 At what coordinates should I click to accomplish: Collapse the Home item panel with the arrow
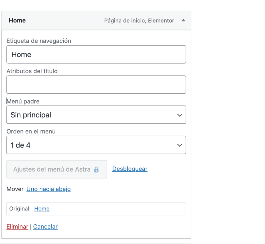tap(183, 20)
